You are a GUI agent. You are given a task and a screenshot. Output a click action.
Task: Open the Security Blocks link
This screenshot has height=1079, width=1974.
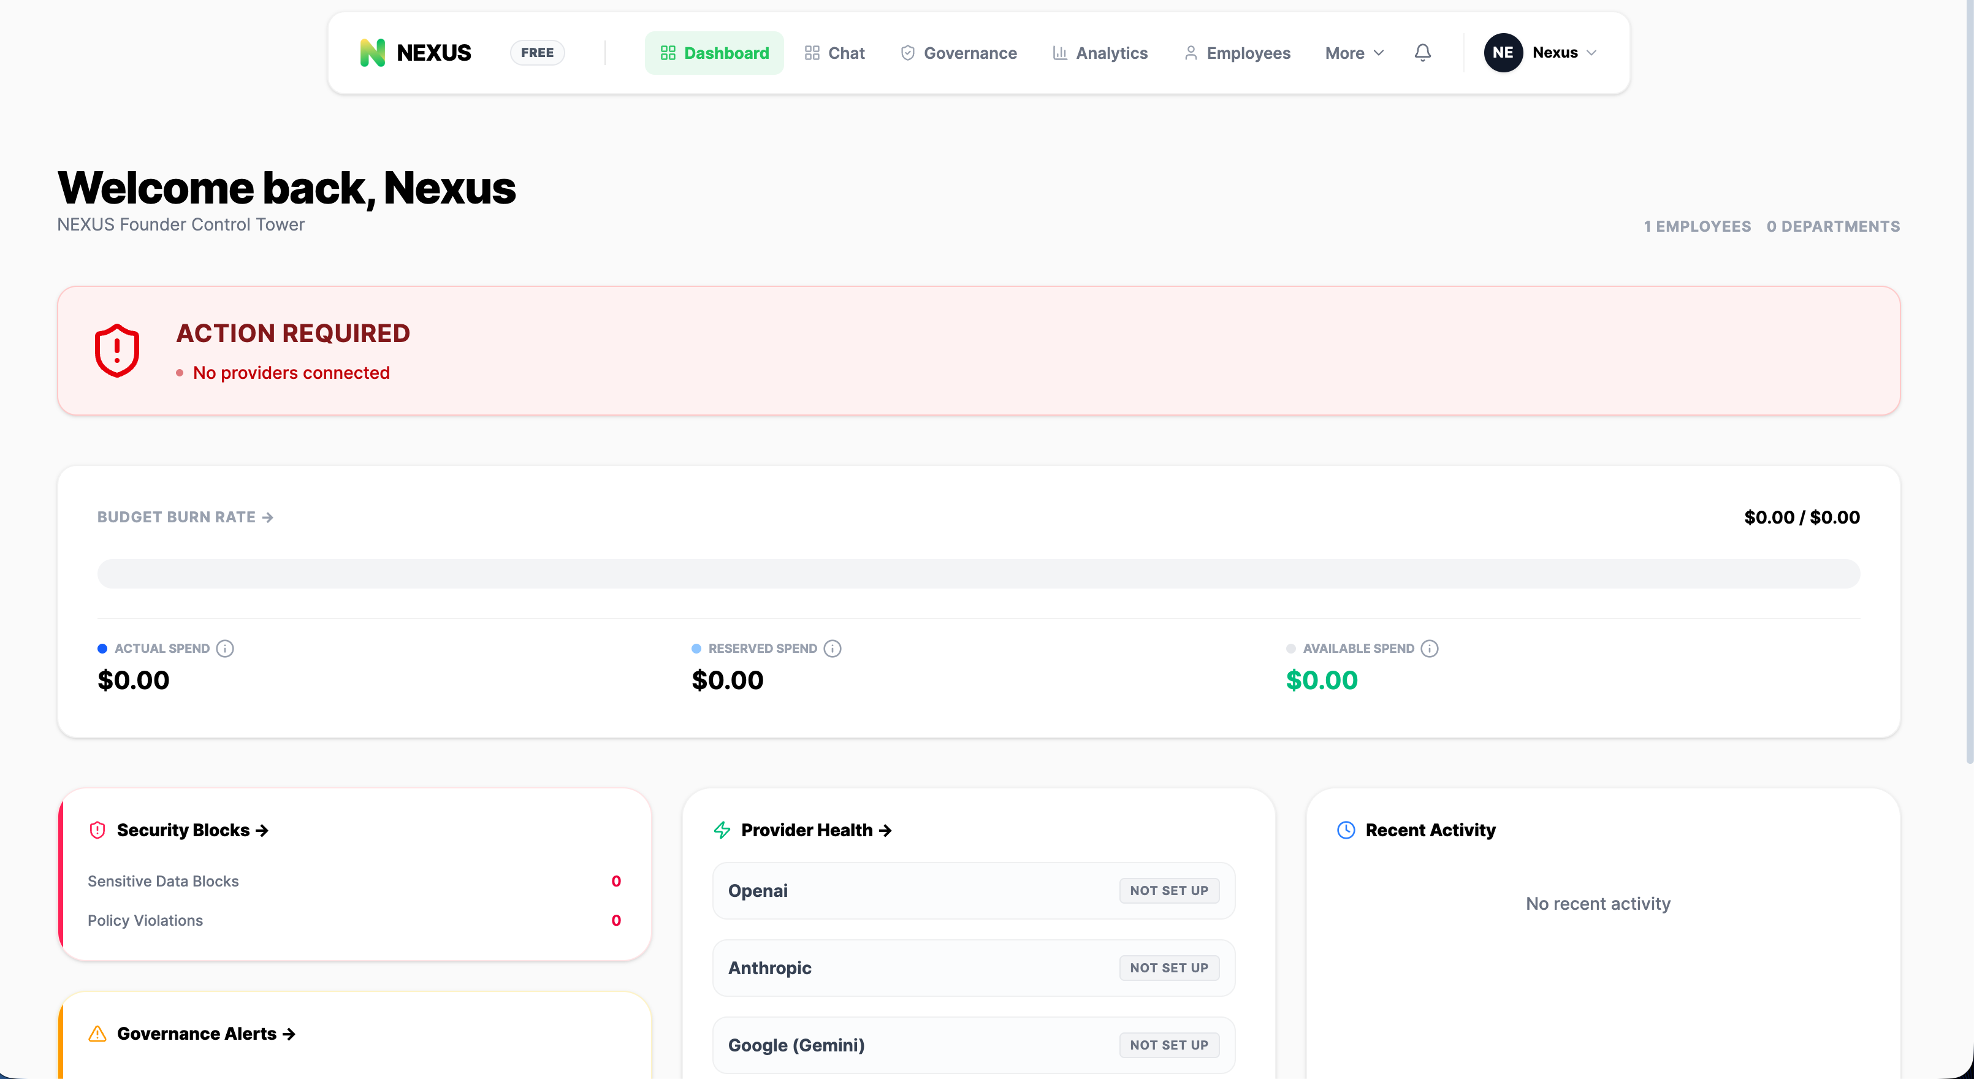tap(192, 830)
